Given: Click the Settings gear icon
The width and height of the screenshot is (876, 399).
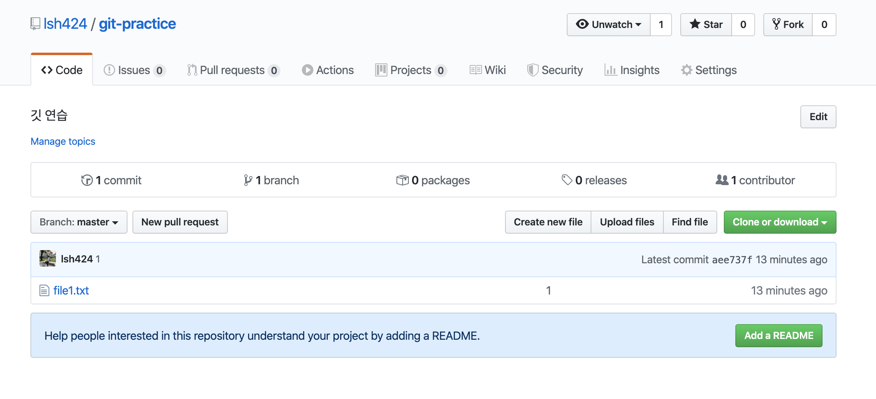Looking at the screenshot, I should [686, 70].
